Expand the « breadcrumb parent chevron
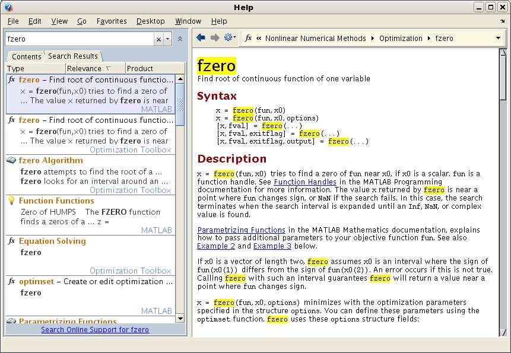This screenshot has height=353, width=511. pos(259,39)
